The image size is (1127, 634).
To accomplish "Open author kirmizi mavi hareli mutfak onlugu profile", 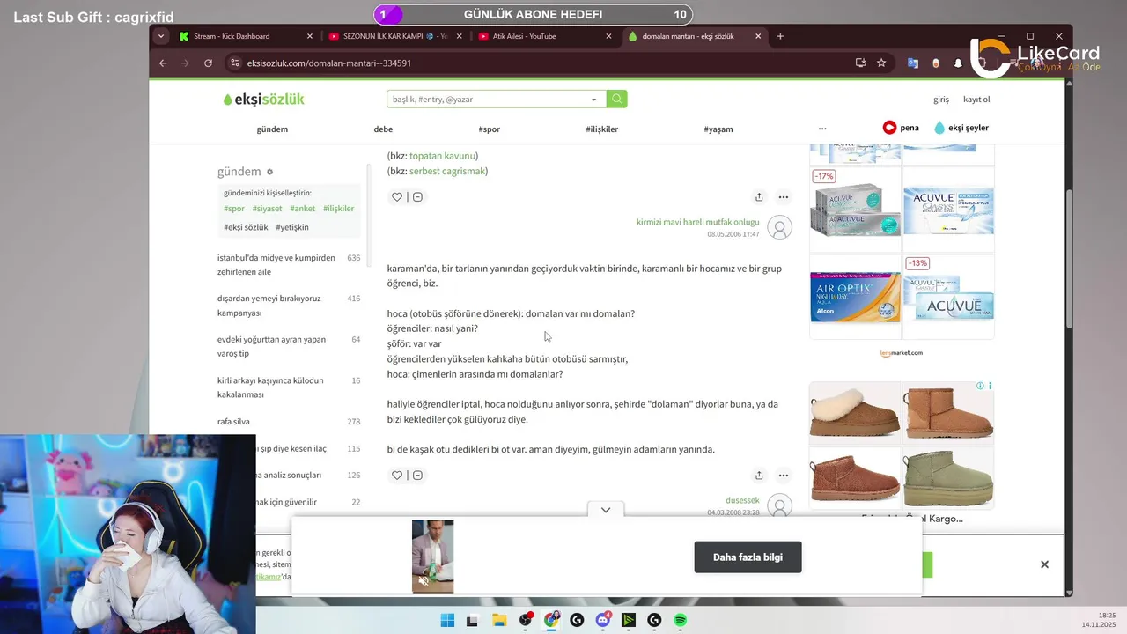I will coord(697,222).
